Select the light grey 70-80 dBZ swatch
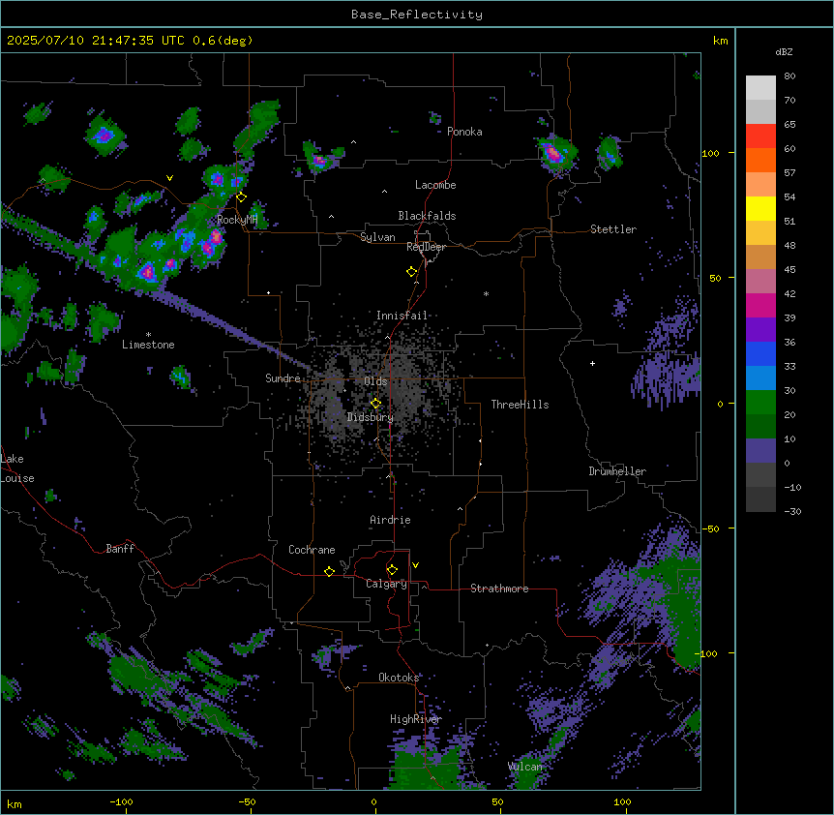834x815 pixels. [760, 88]
